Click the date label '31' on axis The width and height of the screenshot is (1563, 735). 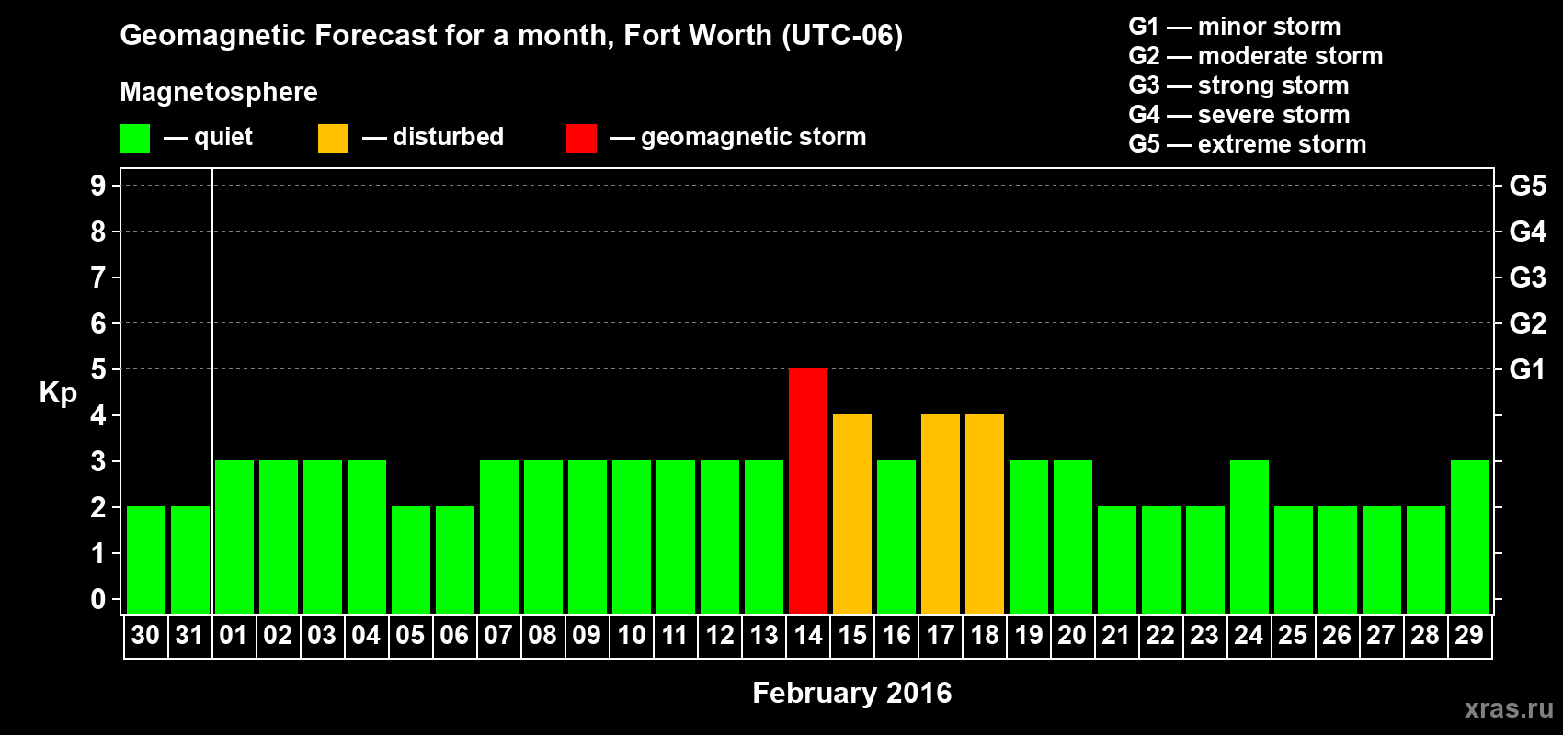(x=189, y=636)
